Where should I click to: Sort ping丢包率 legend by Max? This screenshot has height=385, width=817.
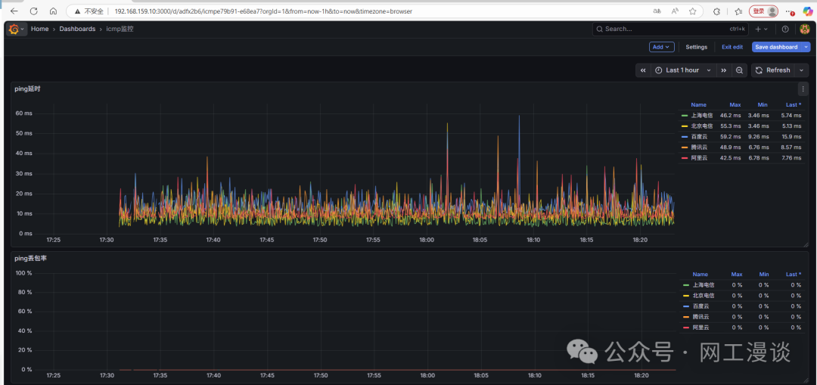737,274
